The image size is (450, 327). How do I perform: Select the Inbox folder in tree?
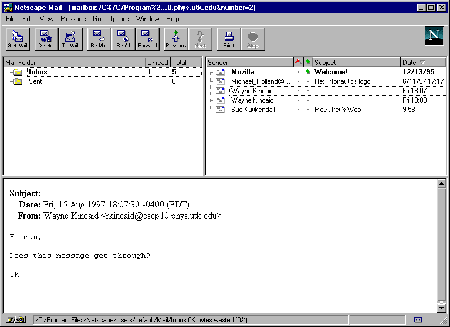point(38,72)
